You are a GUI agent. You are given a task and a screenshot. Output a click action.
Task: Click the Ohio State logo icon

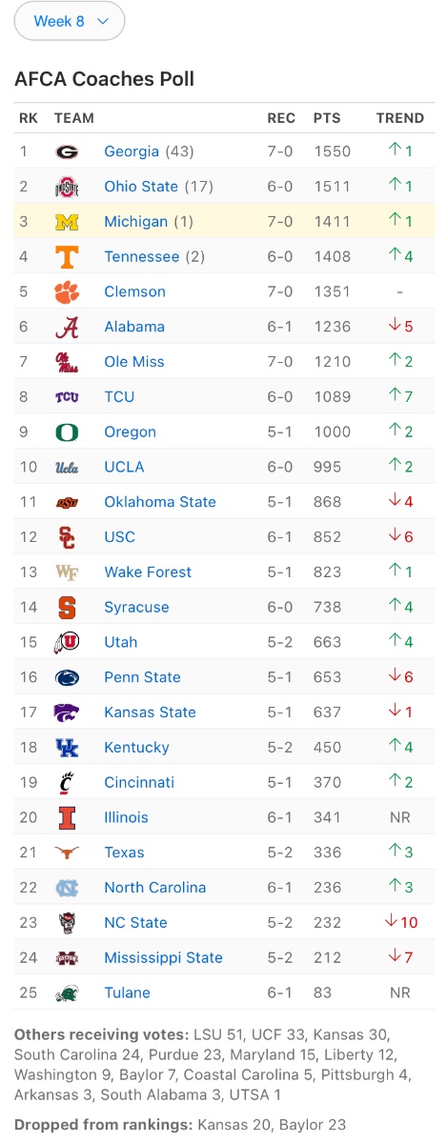click(67, 187)
